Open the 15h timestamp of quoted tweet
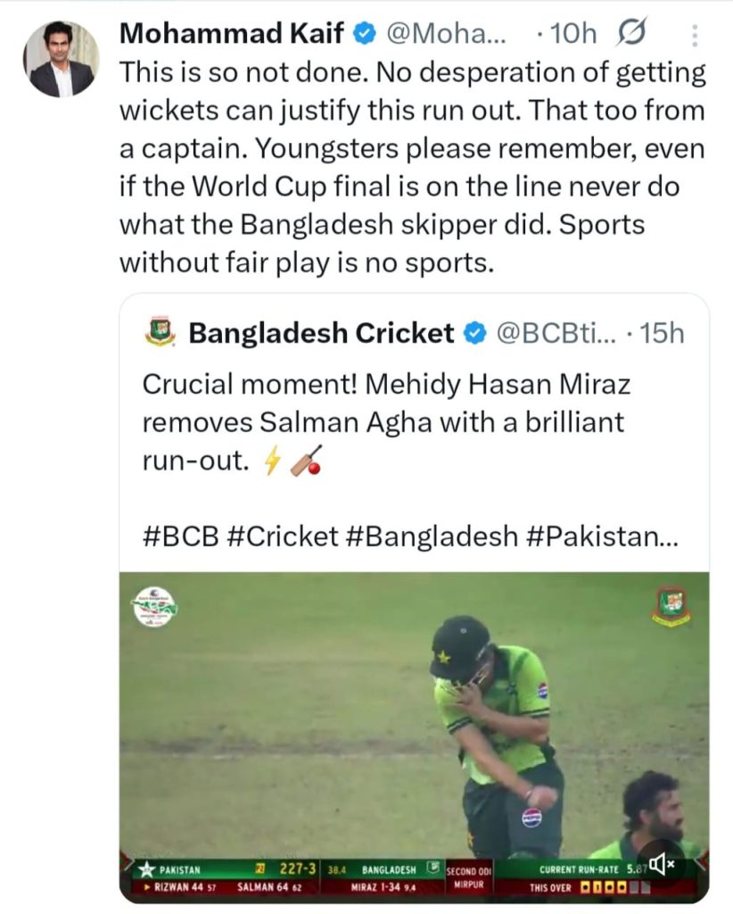This screenshot has height=914, width=733. [663, 334]
